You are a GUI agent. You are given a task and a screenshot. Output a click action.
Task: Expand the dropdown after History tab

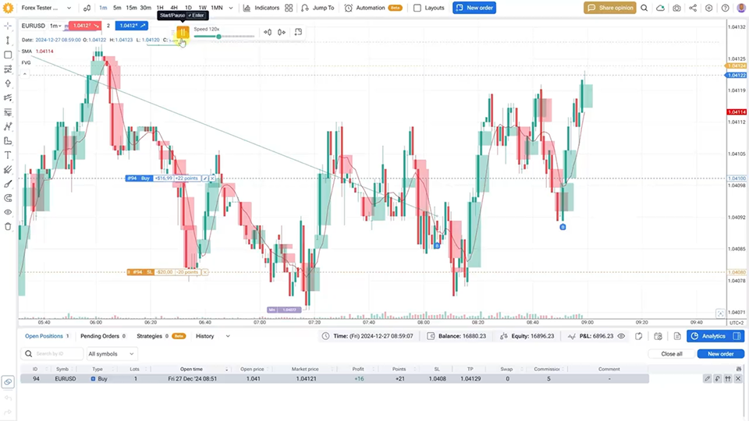[228, 336]
